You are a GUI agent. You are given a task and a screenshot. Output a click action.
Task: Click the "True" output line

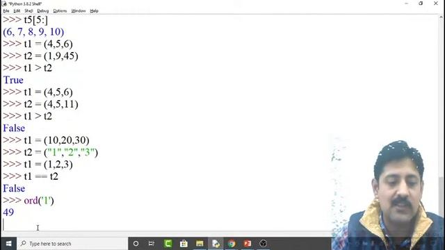pos(13,80)
